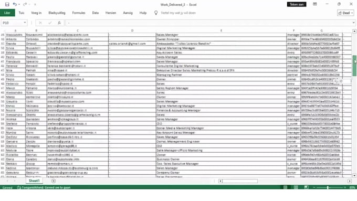This screenshot has width=357, height=201.
Task: Open the Hersien ribbon tab
Action: [x=111, y=13]
